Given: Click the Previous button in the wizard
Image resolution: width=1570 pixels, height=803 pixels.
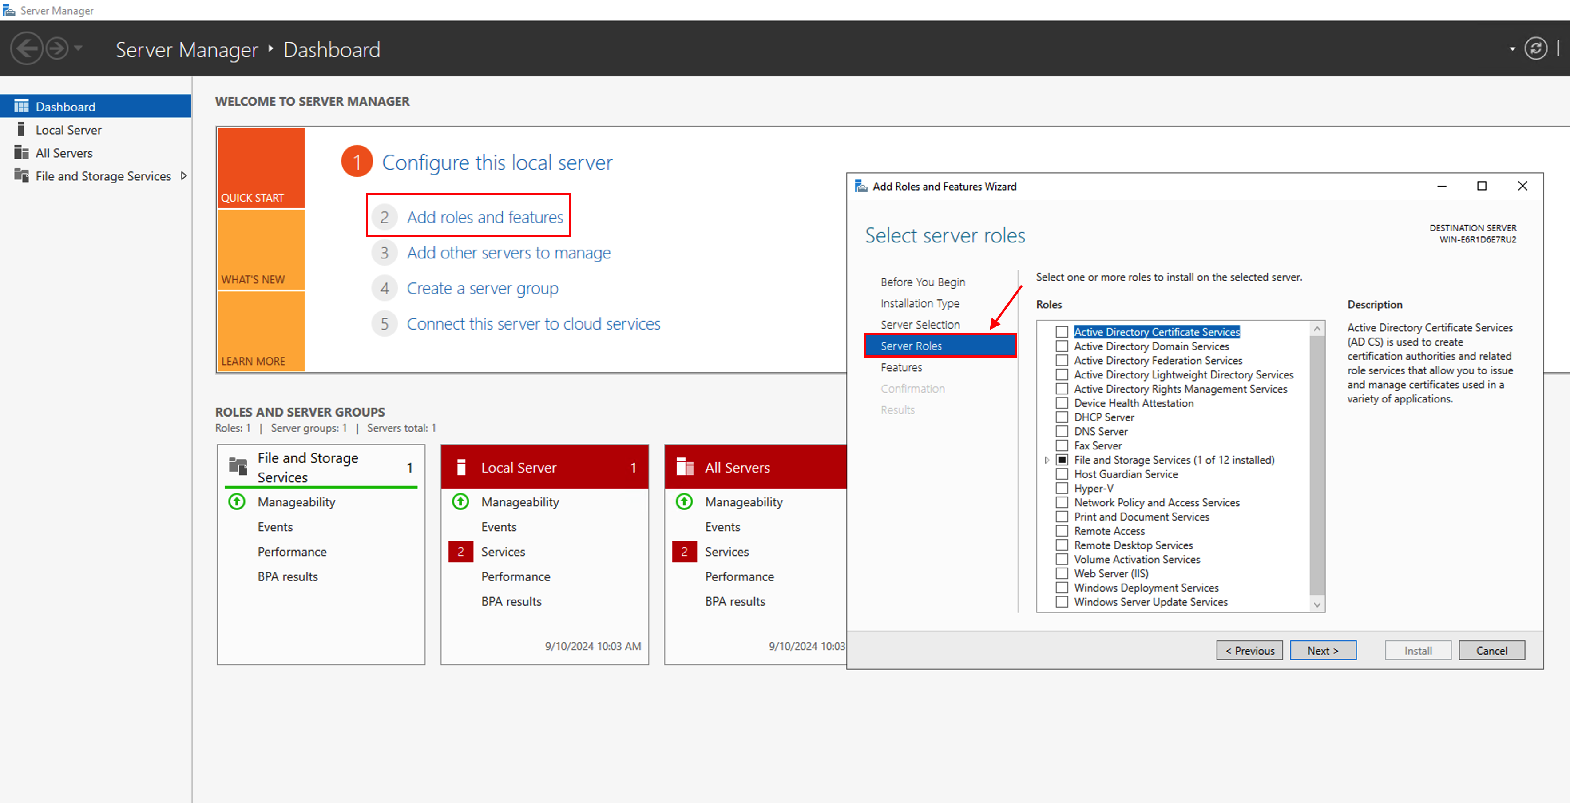Looking at the screenshot, I should point(1249,651).
